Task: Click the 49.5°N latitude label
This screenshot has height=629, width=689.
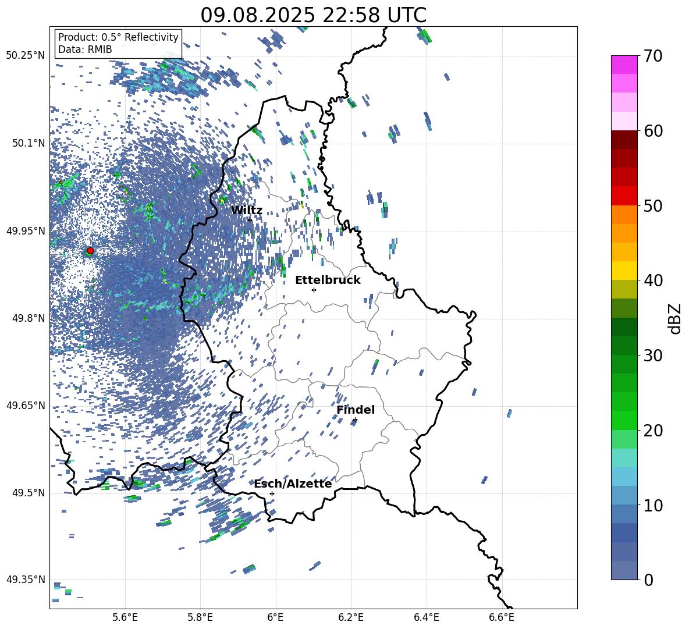Action: (29, 493)
